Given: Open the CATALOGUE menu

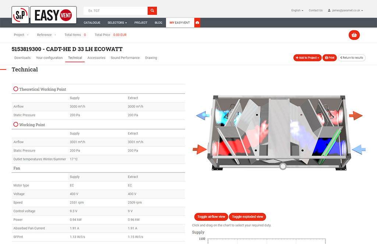Looking at the screenshot, I should point(92,22).
